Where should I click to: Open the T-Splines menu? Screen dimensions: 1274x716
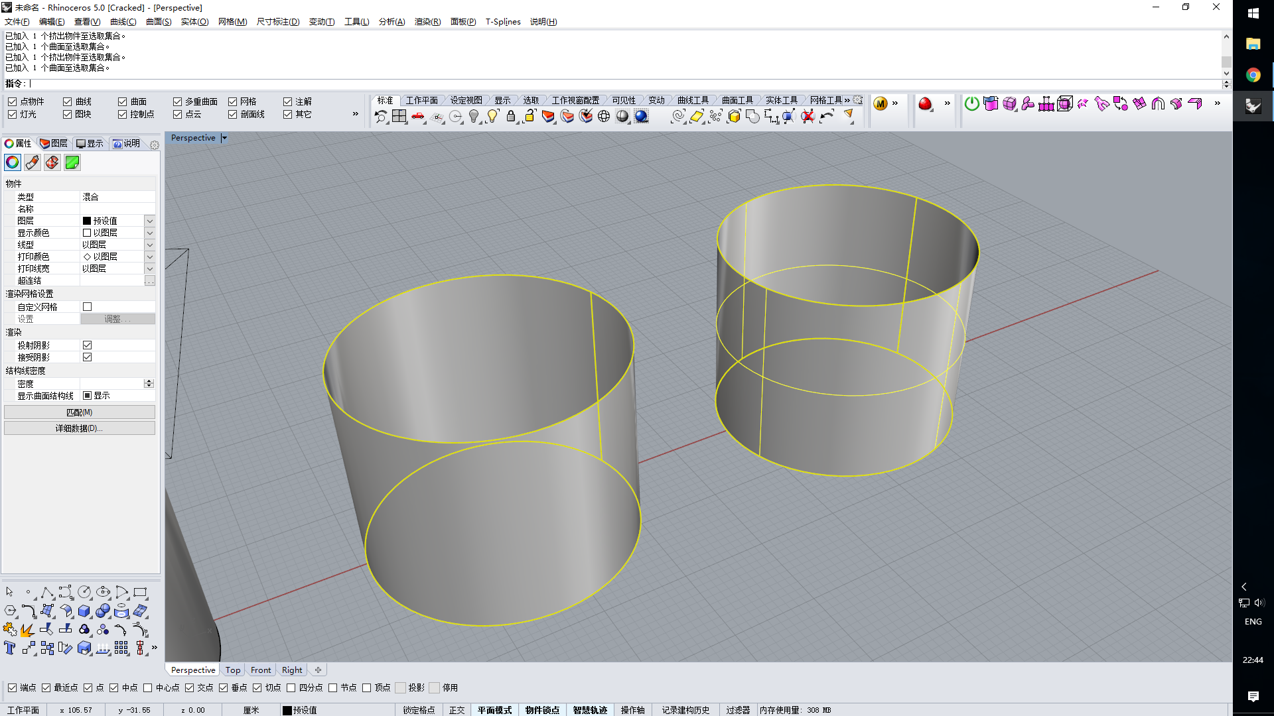pyautogui.click(x=503, y=22)
